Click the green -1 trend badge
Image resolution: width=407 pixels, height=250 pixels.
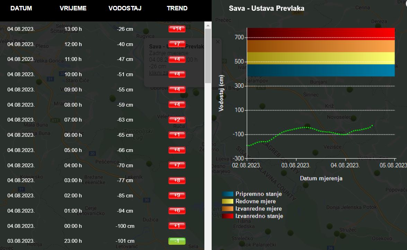pos(177,241)
